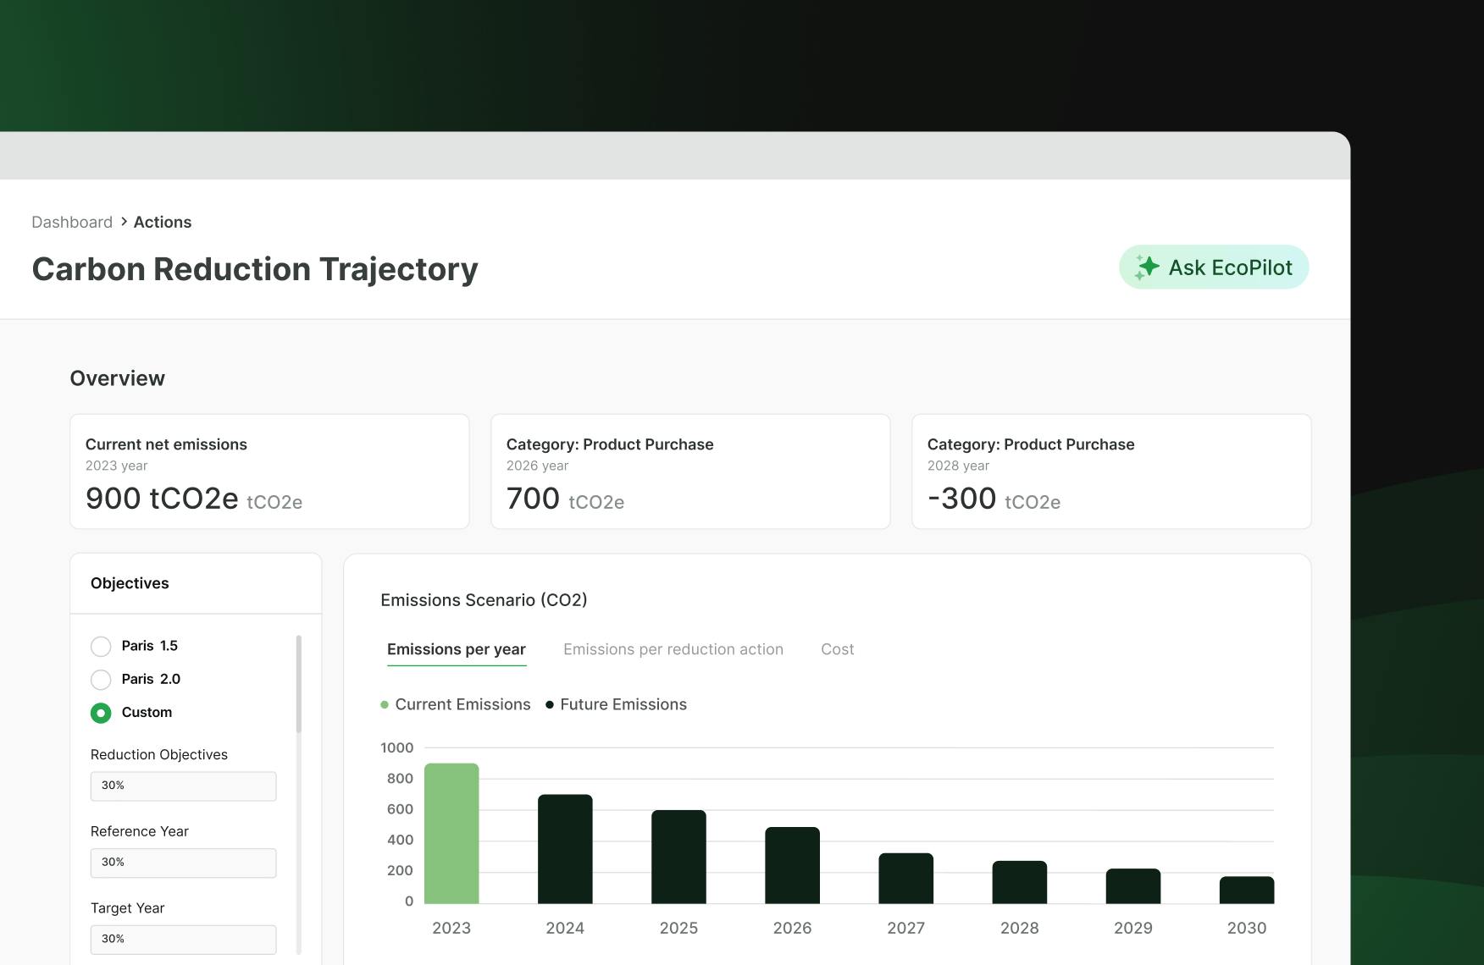This screenshot has width=1484, height=965.
Task: Open the Reference Year field
Action: pos(183,863)
